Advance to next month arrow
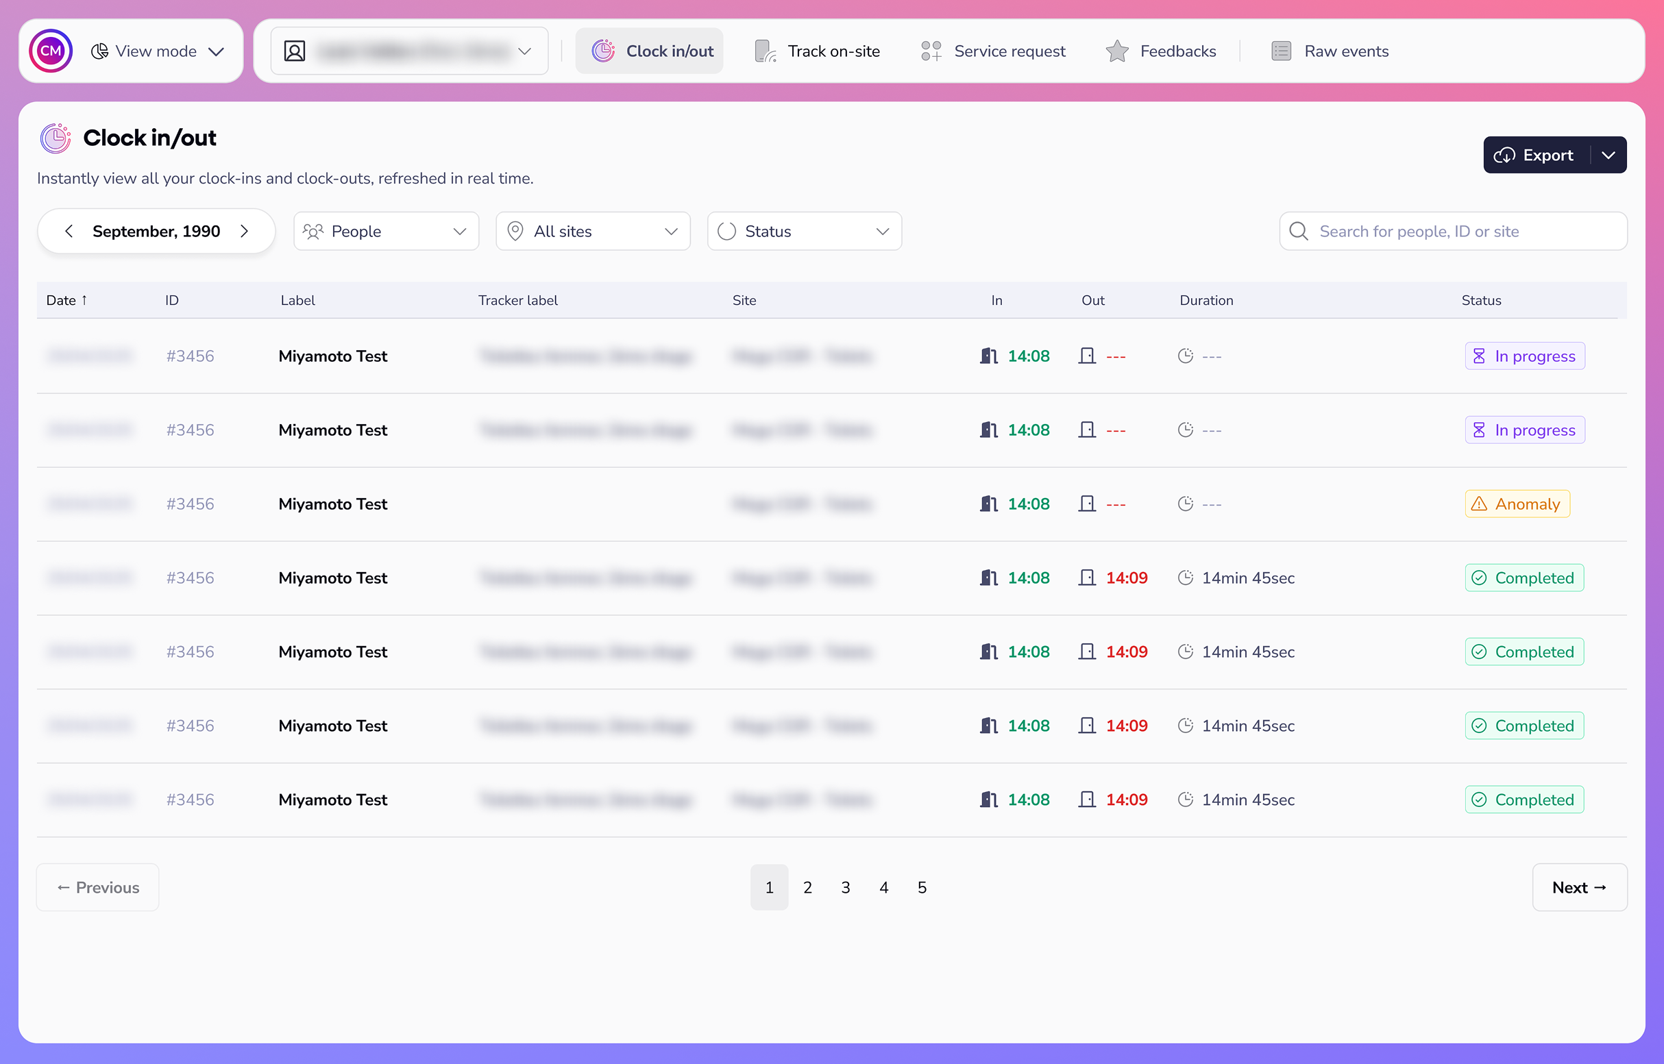 (x=244, y=231)
